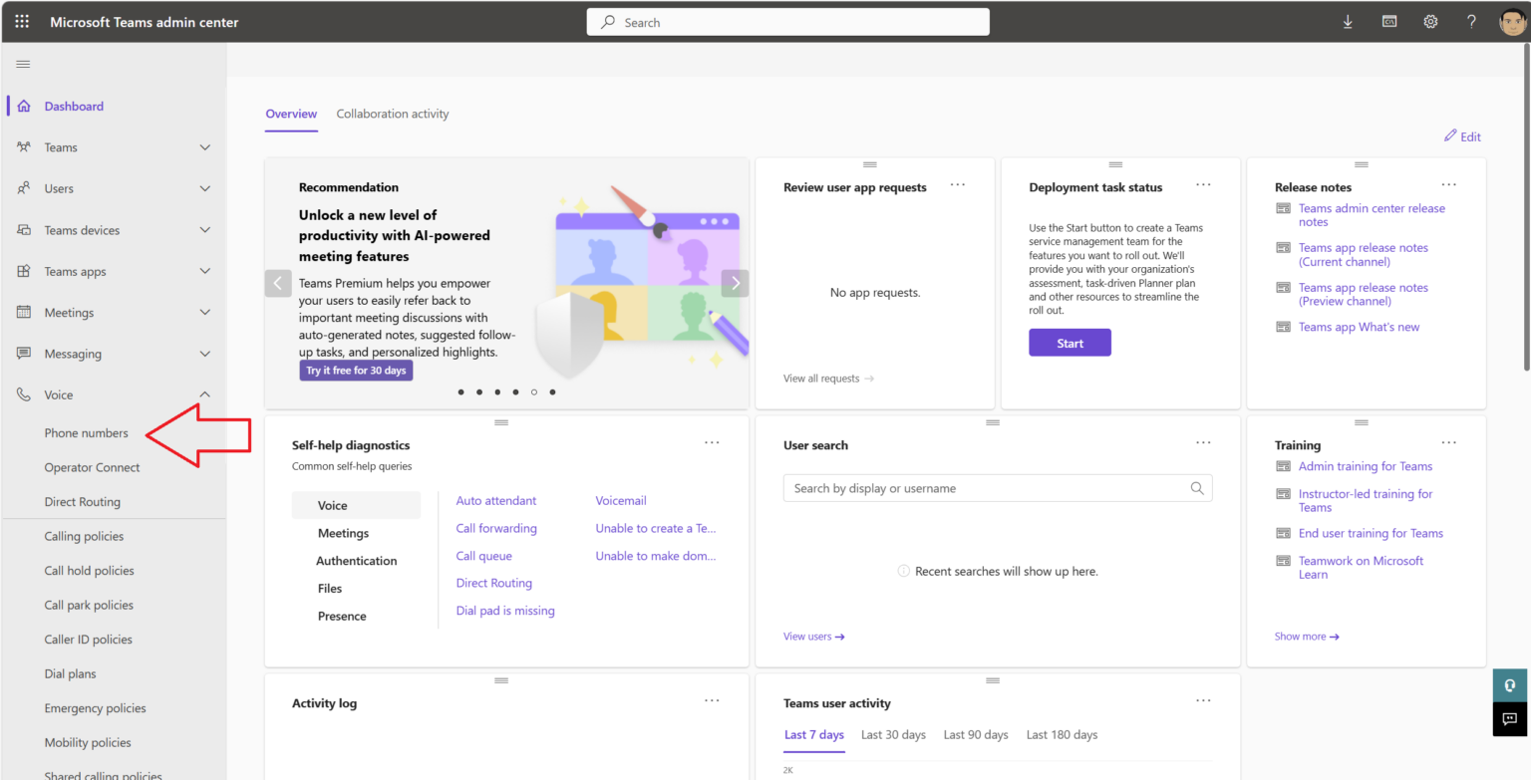Open the settings gear icon

coord(1430,22)
